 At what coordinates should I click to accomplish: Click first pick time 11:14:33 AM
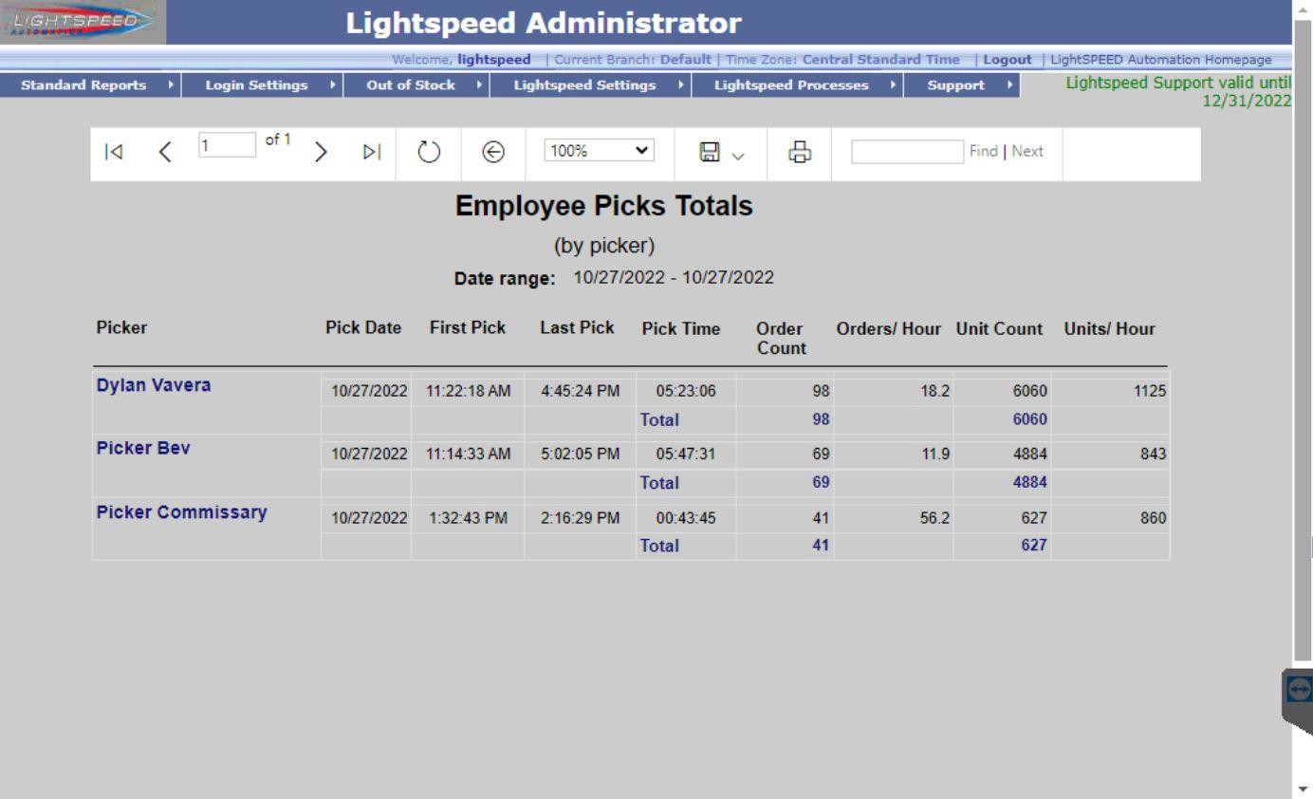469,455
